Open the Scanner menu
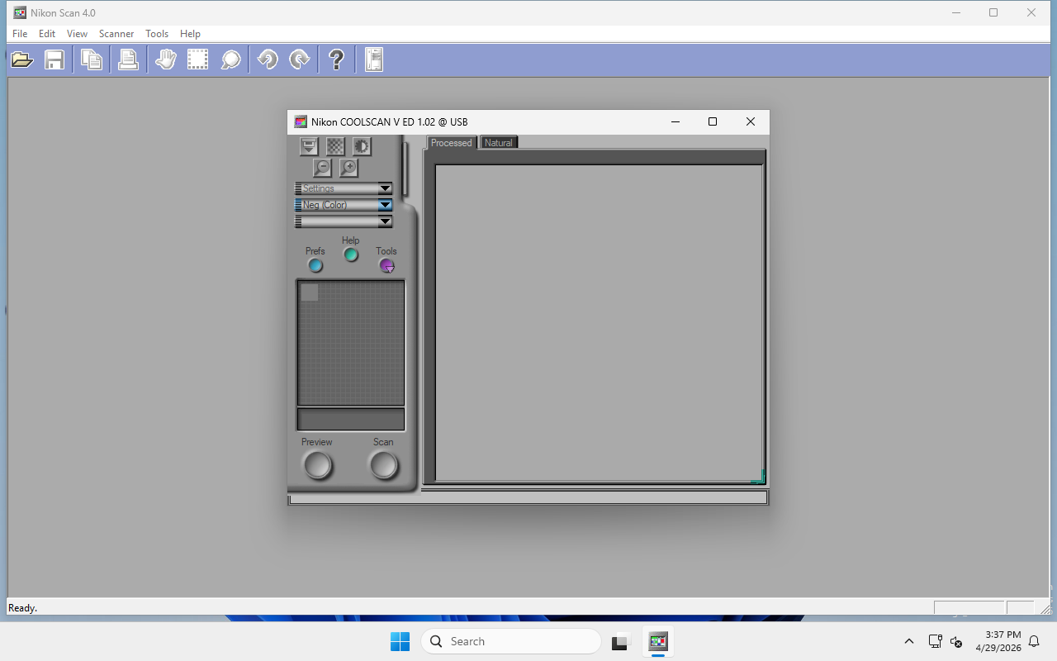 [116, 34]
